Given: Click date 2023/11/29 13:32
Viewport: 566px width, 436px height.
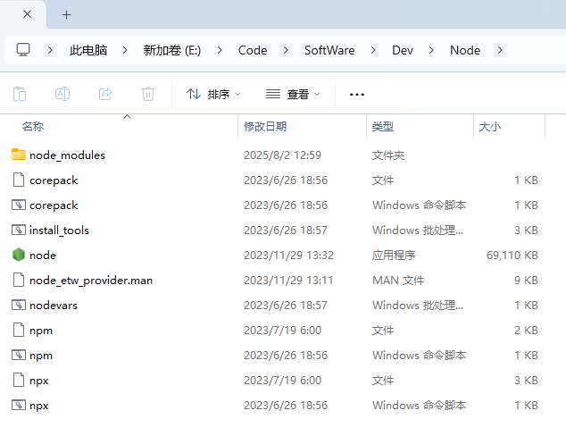Looking at the screenshot, I should click(x=288, y=255).
